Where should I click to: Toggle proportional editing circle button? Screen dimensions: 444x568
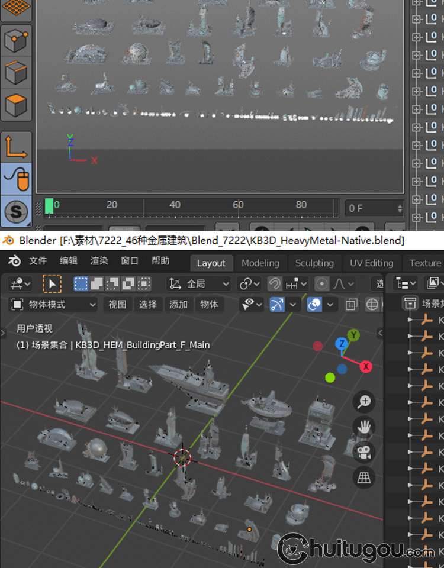[x=321, y=283]
